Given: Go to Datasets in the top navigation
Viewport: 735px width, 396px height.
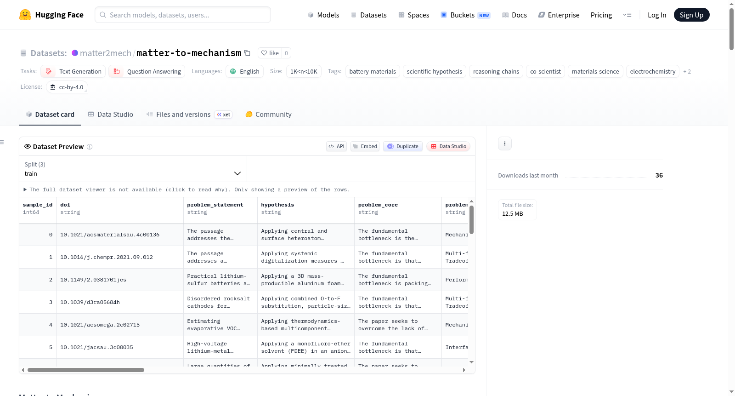Looking at the screenshot, I should click(x=369, y=15).
